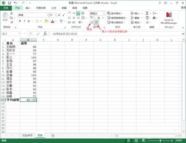Screen dimensions: 186x143
Task: Apply yellow fill color bucket
Action: pos(46,21)
